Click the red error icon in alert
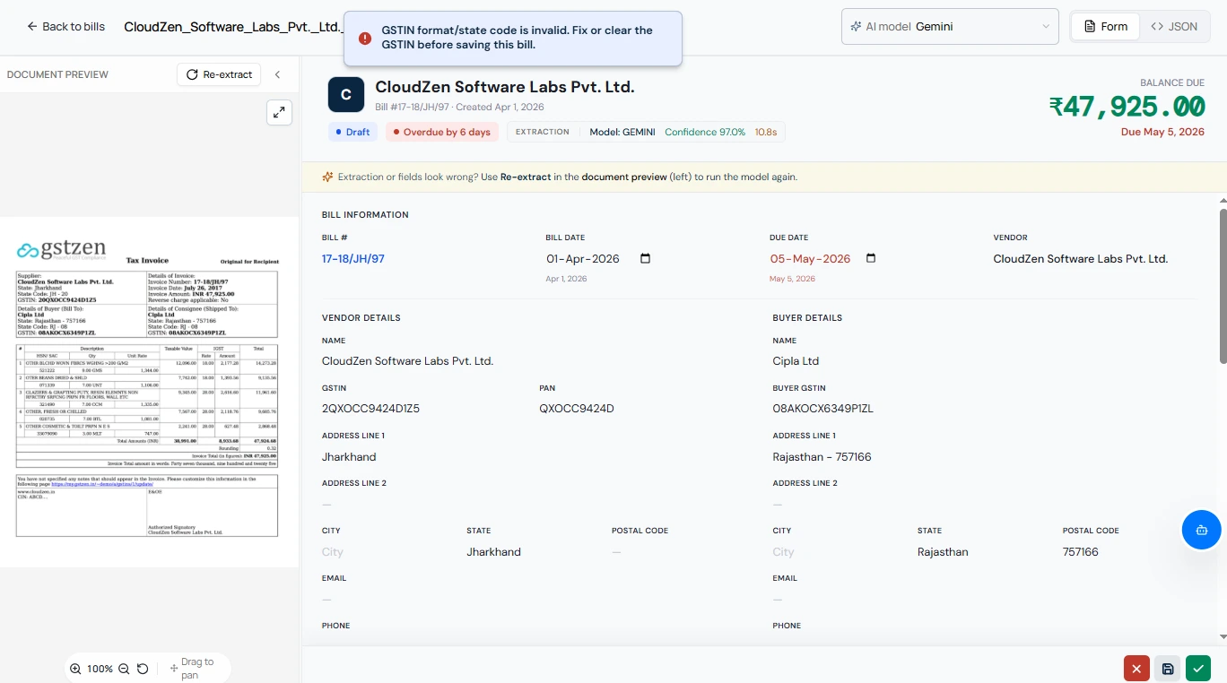The width and height of the screenshot is (1227, 683). tap(365, 38)
